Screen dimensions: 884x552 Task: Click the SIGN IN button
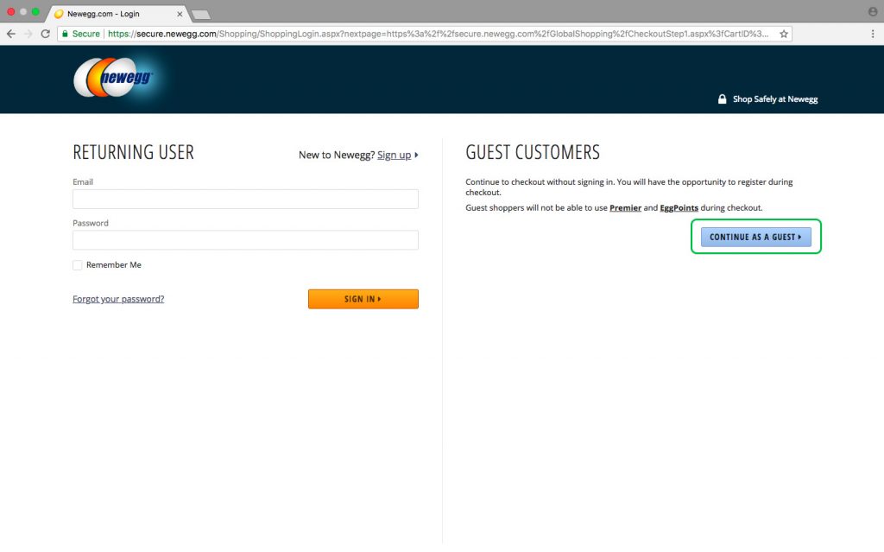tap(363, 299)
